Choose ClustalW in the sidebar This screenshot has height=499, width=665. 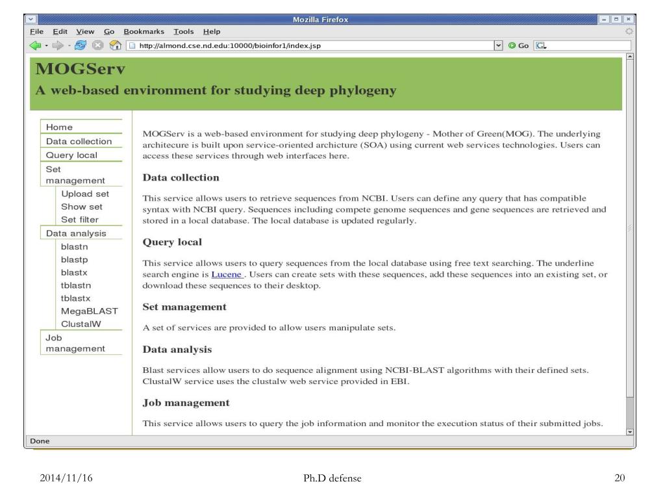(81, 324)
